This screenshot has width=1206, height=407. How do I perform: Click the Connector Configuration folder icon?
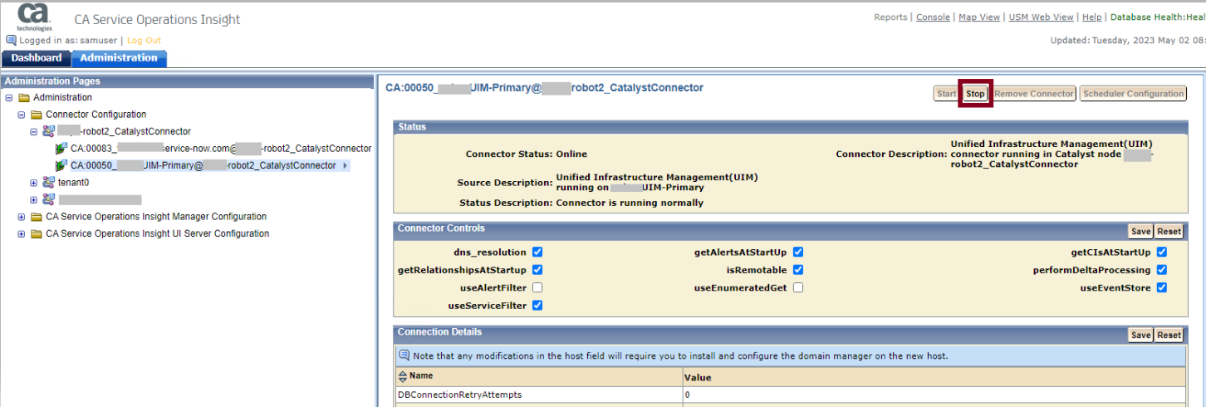click(37, 115)
